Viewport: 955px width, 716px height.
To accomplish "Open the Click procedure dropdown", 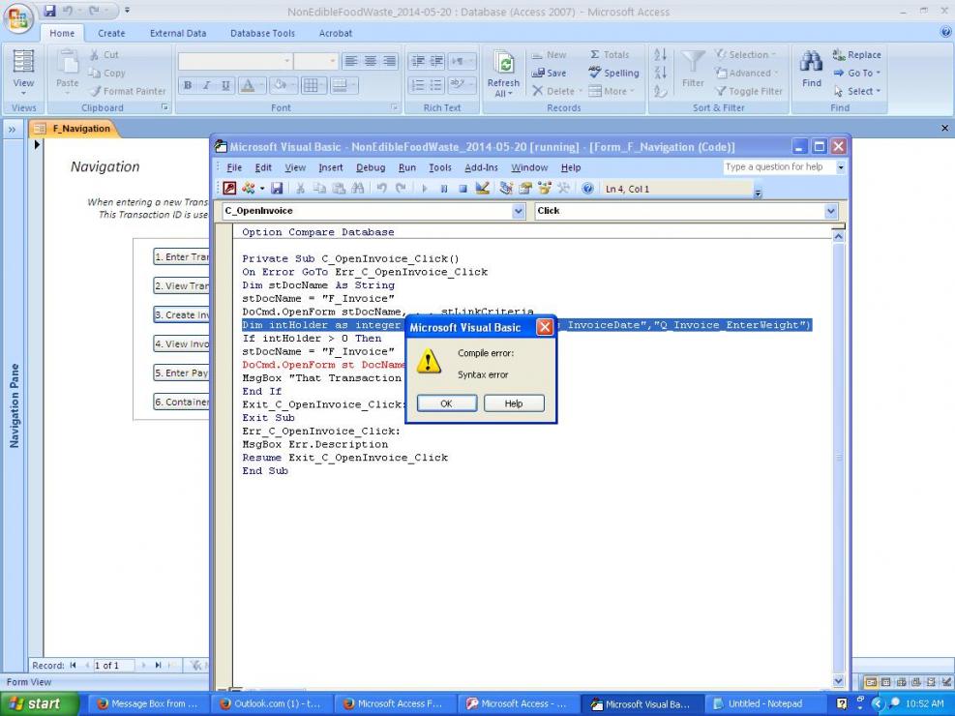I will pos(831,211).
